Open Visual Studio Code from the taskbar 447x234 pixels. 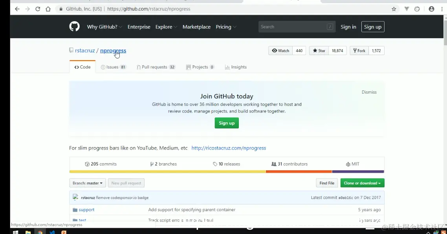pos(52,232)
